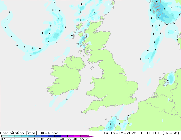The width and height of the screenshot is (181, 140).
Task: Click the legend swatch for 45–50 mm
Action: coord(84,136)
